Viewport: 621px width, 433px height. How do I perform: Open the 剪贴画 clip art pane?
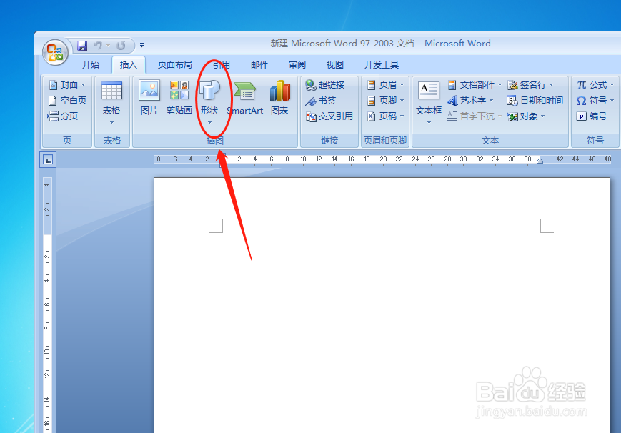tap(179, 98)
